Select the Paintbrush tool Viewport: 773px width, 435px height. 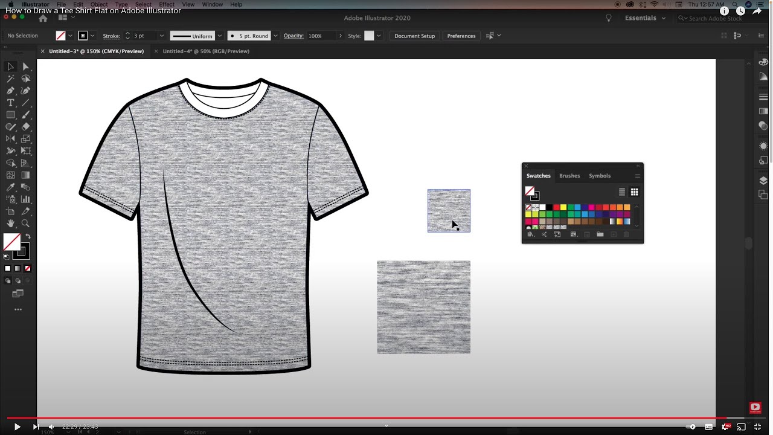pyautogui.click(x=25, y=115)
